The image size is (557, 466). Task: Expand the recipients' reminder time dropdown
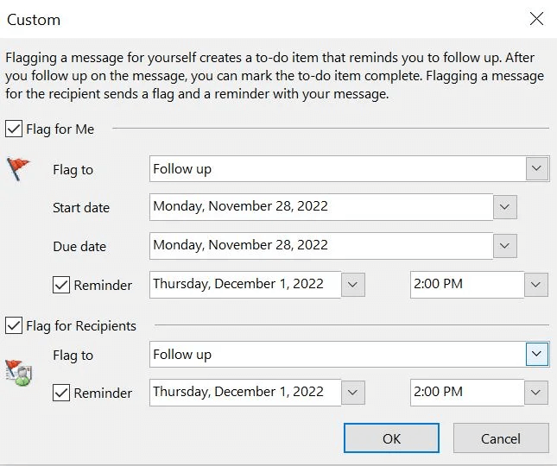536,393
